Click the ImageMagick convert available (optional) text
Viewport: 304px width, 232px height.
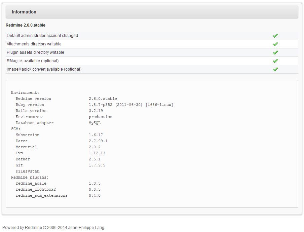pos(44,69)
